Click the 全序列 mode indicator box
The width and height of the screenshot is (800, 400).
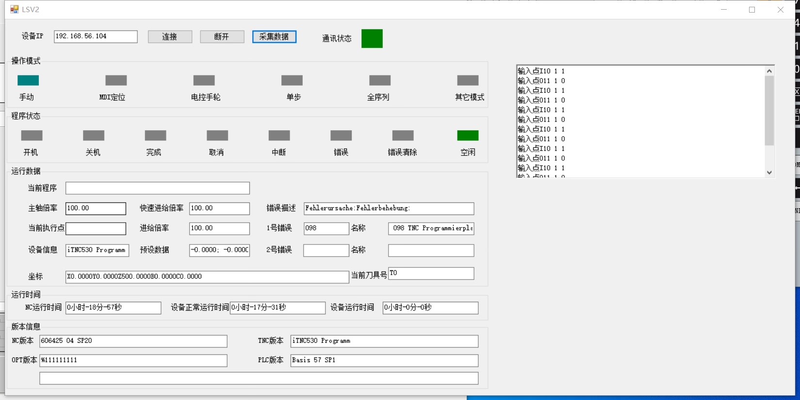tap(380, 80)
